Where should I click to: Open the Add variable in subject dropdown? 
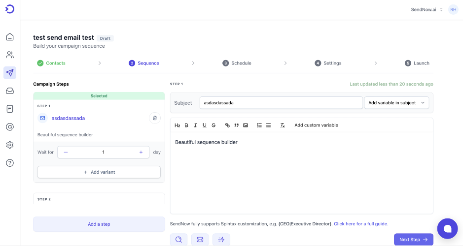point(396,103)
